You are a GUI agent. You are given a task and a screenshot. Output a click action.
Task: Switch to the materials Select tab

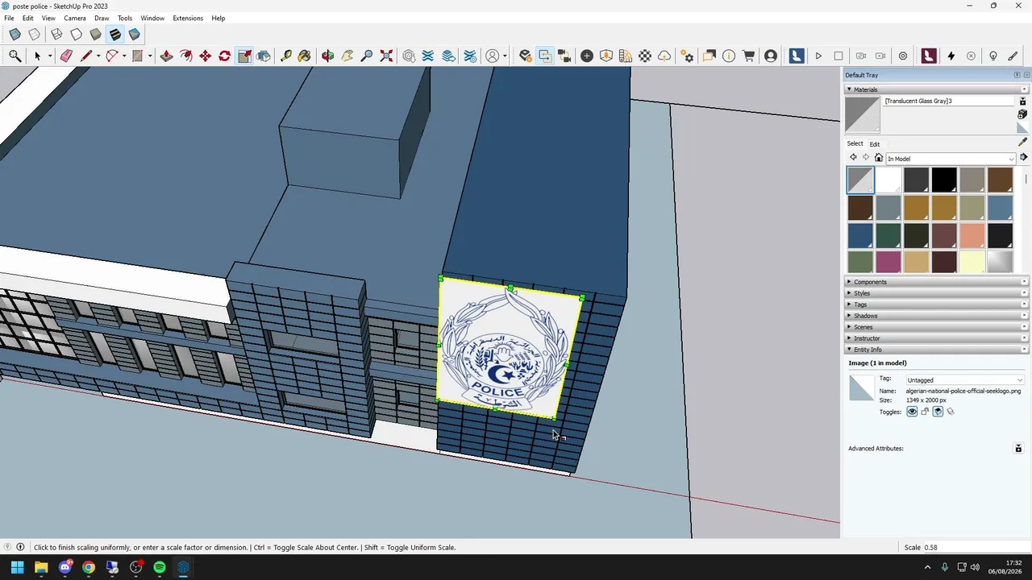855,143
